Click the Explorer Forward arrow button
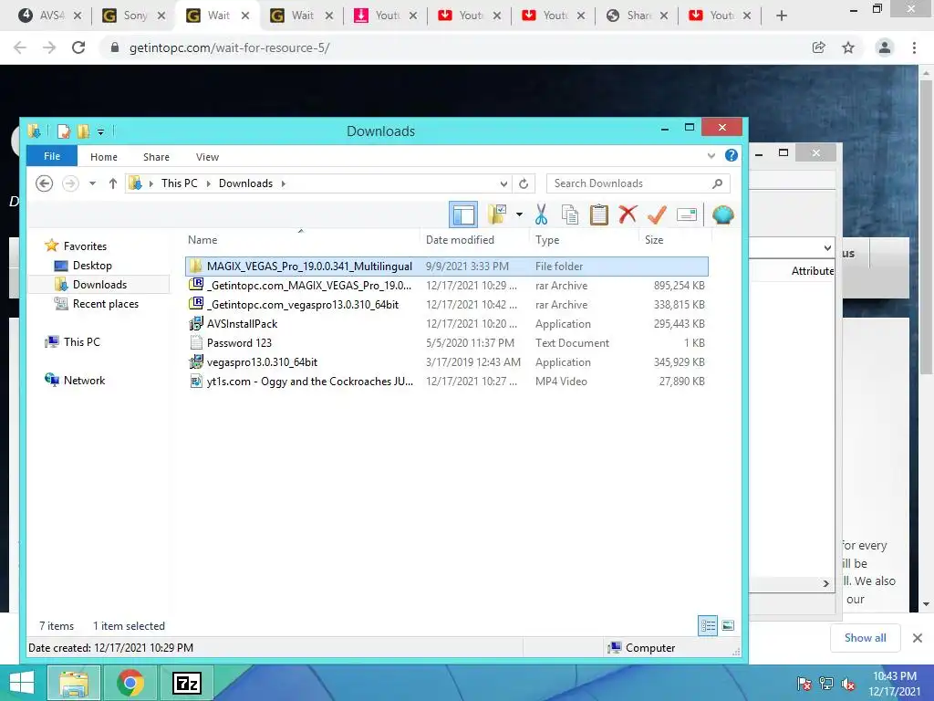Screen dimensions: 934x701 70,183
